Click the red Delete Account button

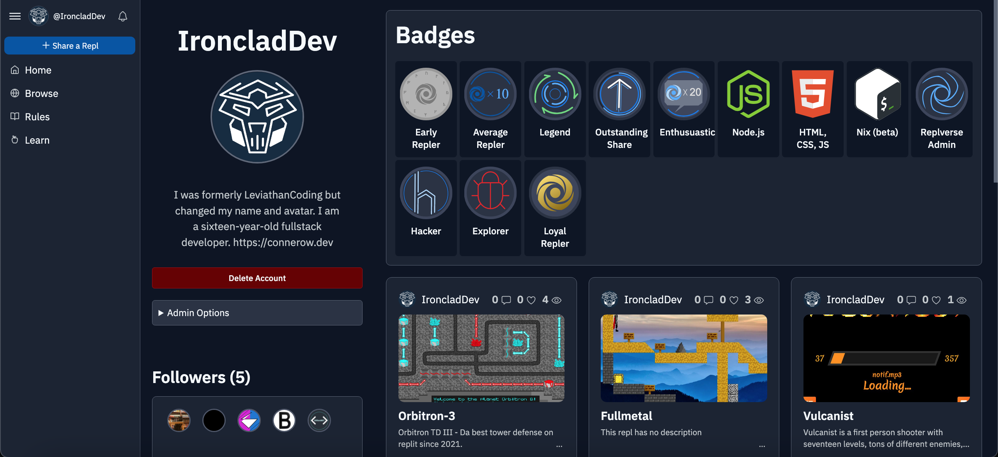257,278
